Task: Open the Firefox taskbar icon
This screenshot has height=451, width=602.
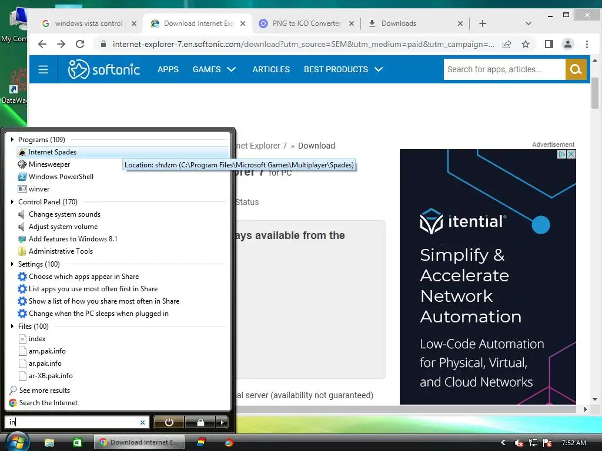Action: coord(229,443)
